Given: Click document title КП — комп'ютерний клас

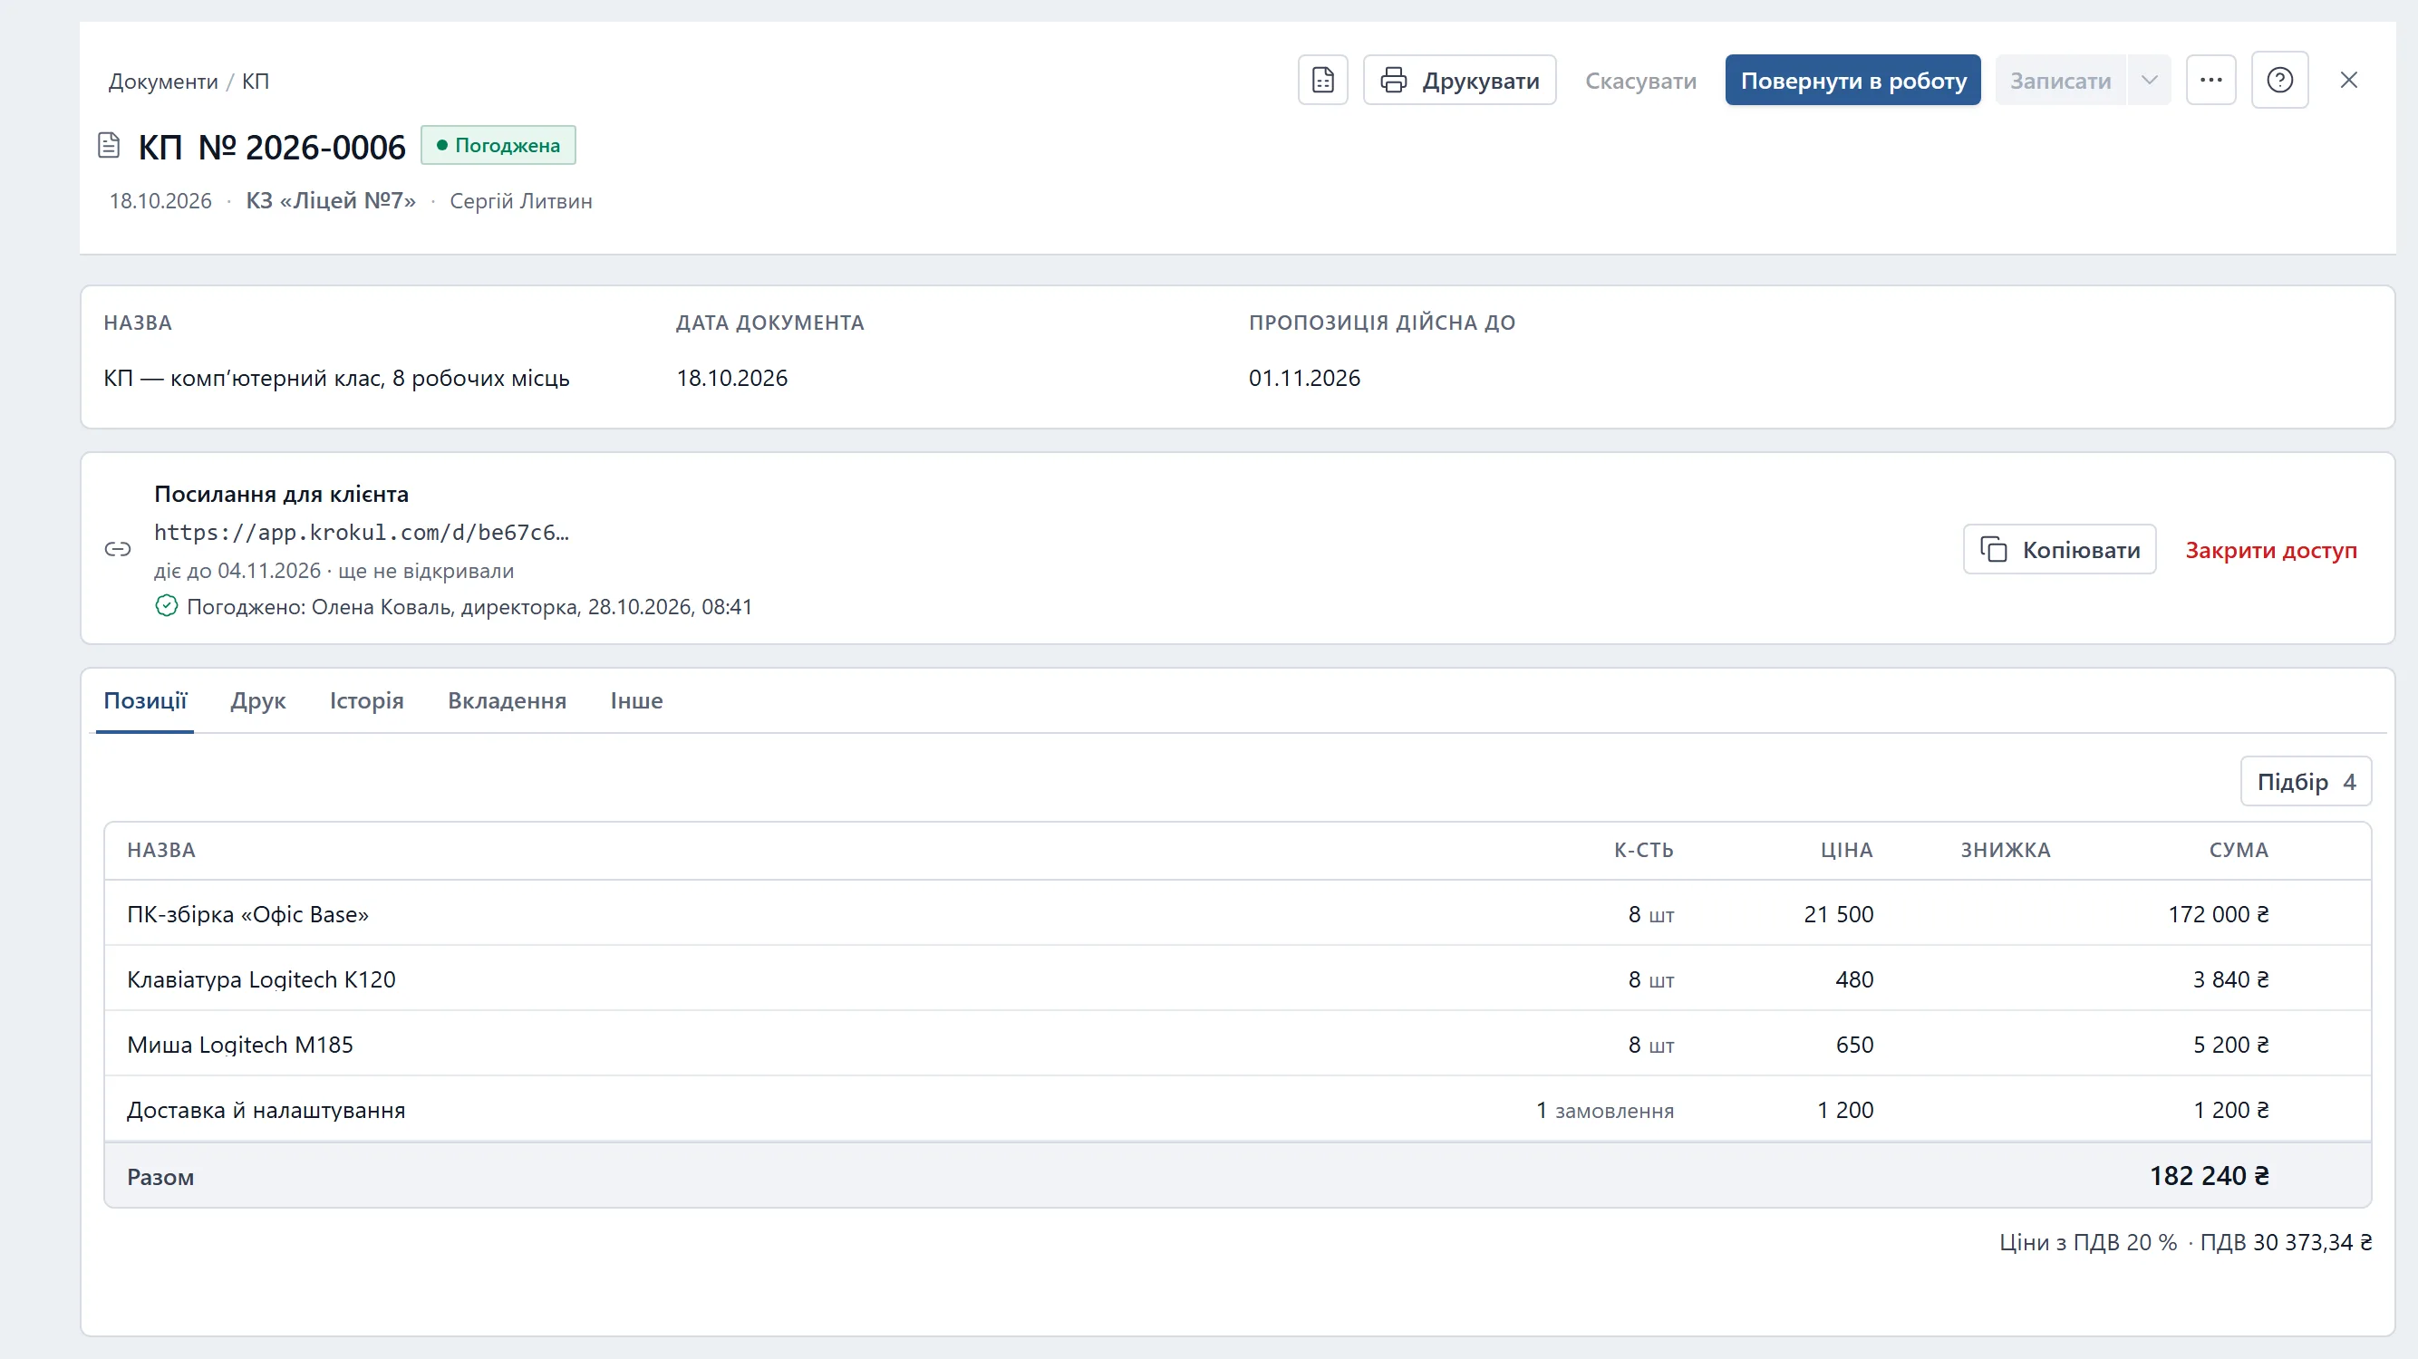Looking at the screenshot, I should [336, 378].
